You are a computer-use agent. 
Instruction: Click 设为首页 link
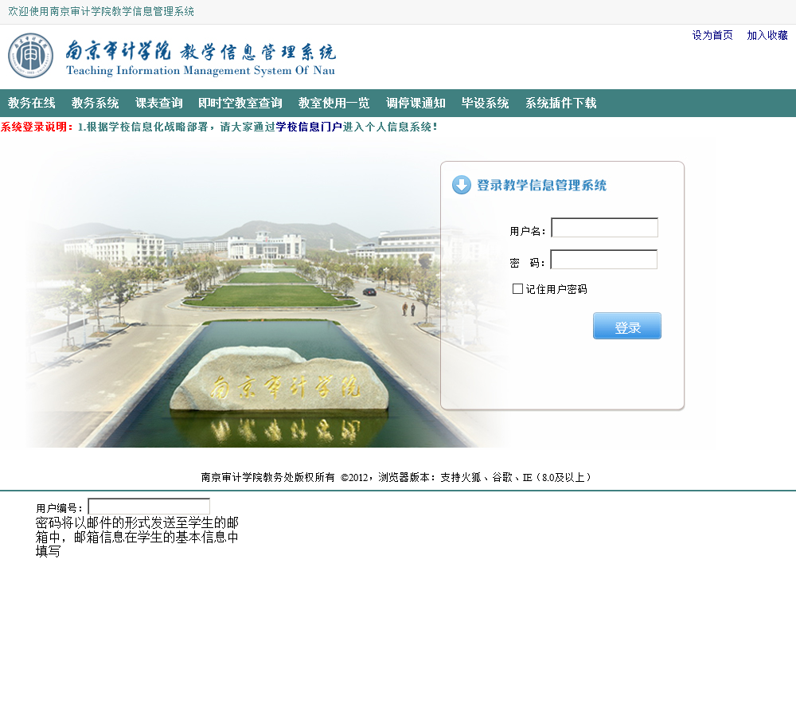[712, 35]
